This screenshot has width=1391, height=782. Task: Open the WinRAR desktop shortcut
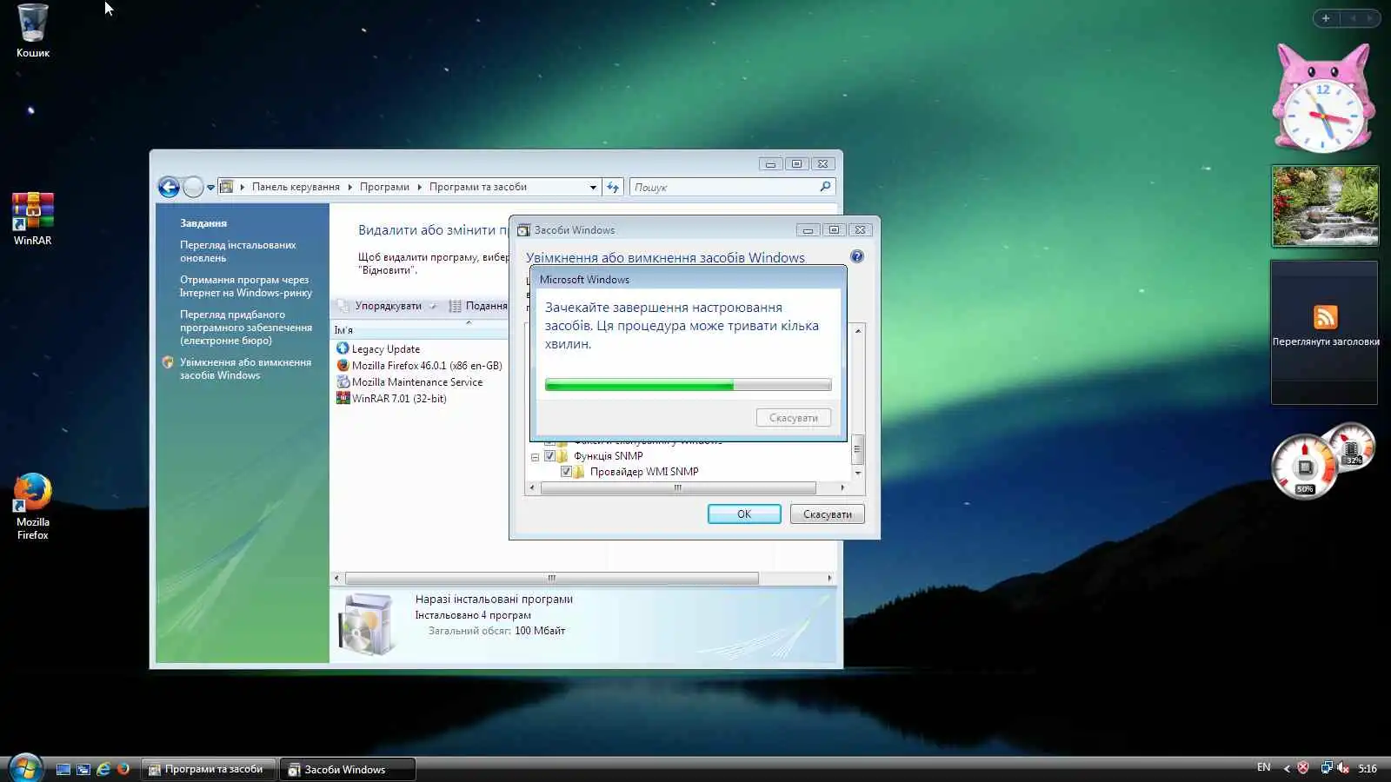click(33, 219)
